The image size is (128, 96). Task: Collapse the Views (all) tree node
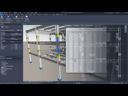1,62
